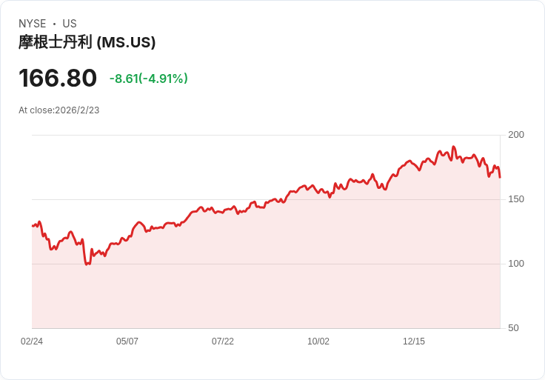Click the end point of the price line
Screen dimensions: 545x380
click(500, 177)
